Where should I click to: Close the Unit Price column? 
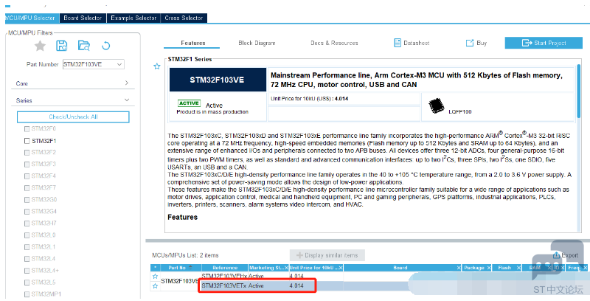tap(341, 268)
